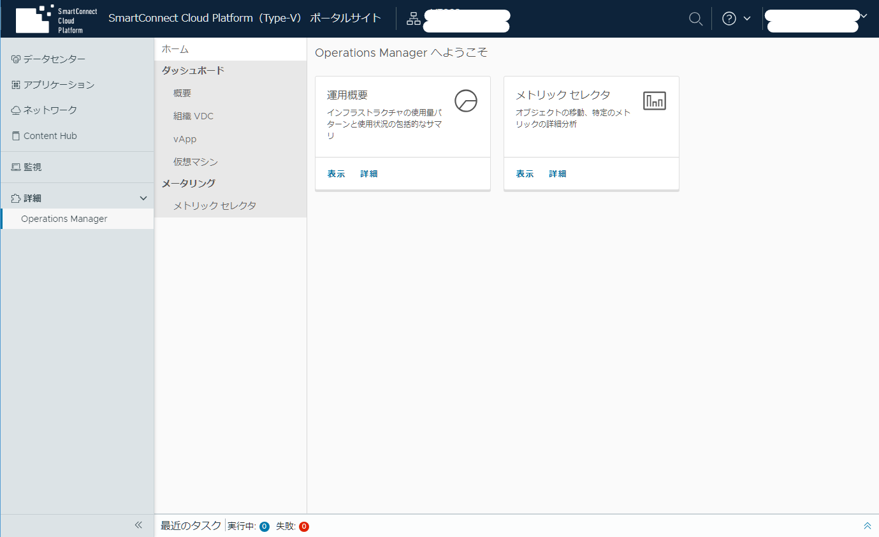Viewport: 879px width, 537px height.
Task: Click the ネットワーク cloud icon
Action: [x=16, y=110]
